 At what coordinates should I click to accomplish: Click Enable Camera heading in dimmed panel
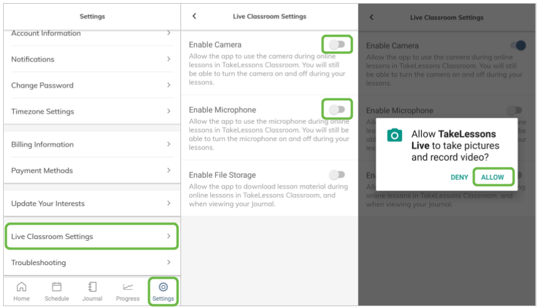(x=392, y=45)
